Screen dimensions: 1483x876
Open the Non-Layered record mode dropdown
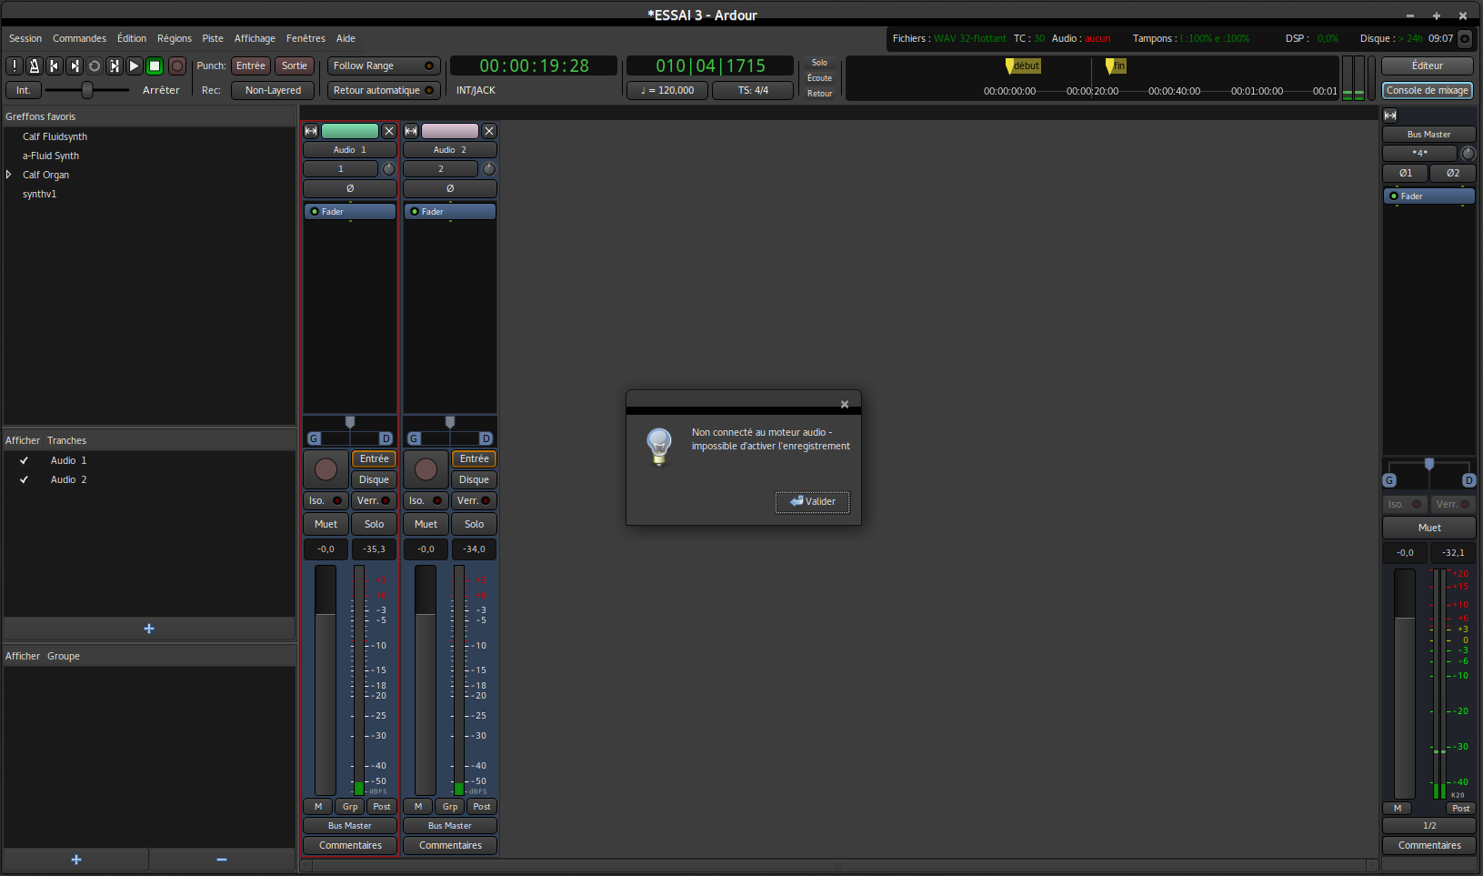[273, 91]
